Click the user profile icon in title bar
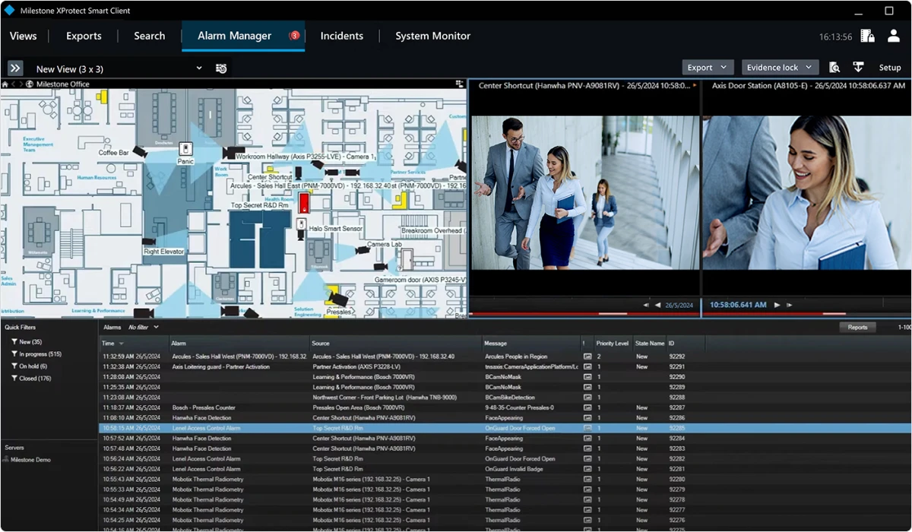The height and width of the screenshot is (532, 912). [x=894, y=36]
